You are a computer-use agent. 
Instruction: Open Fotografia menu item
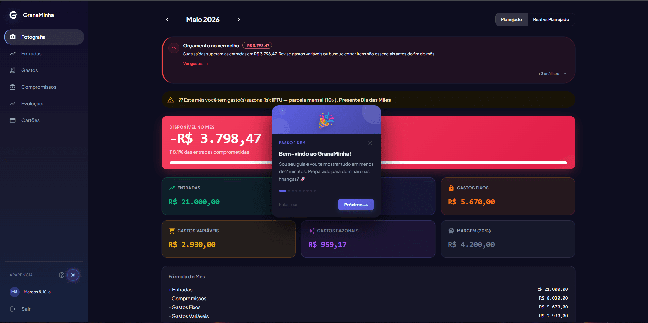pyautogui.click(x=44, y=37)
